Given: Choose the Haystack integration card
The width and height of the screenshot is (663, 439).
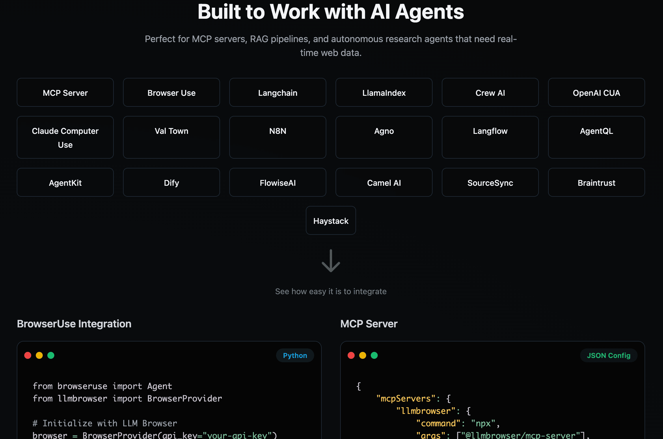Looking at the screenshot, I should point(331,221).
